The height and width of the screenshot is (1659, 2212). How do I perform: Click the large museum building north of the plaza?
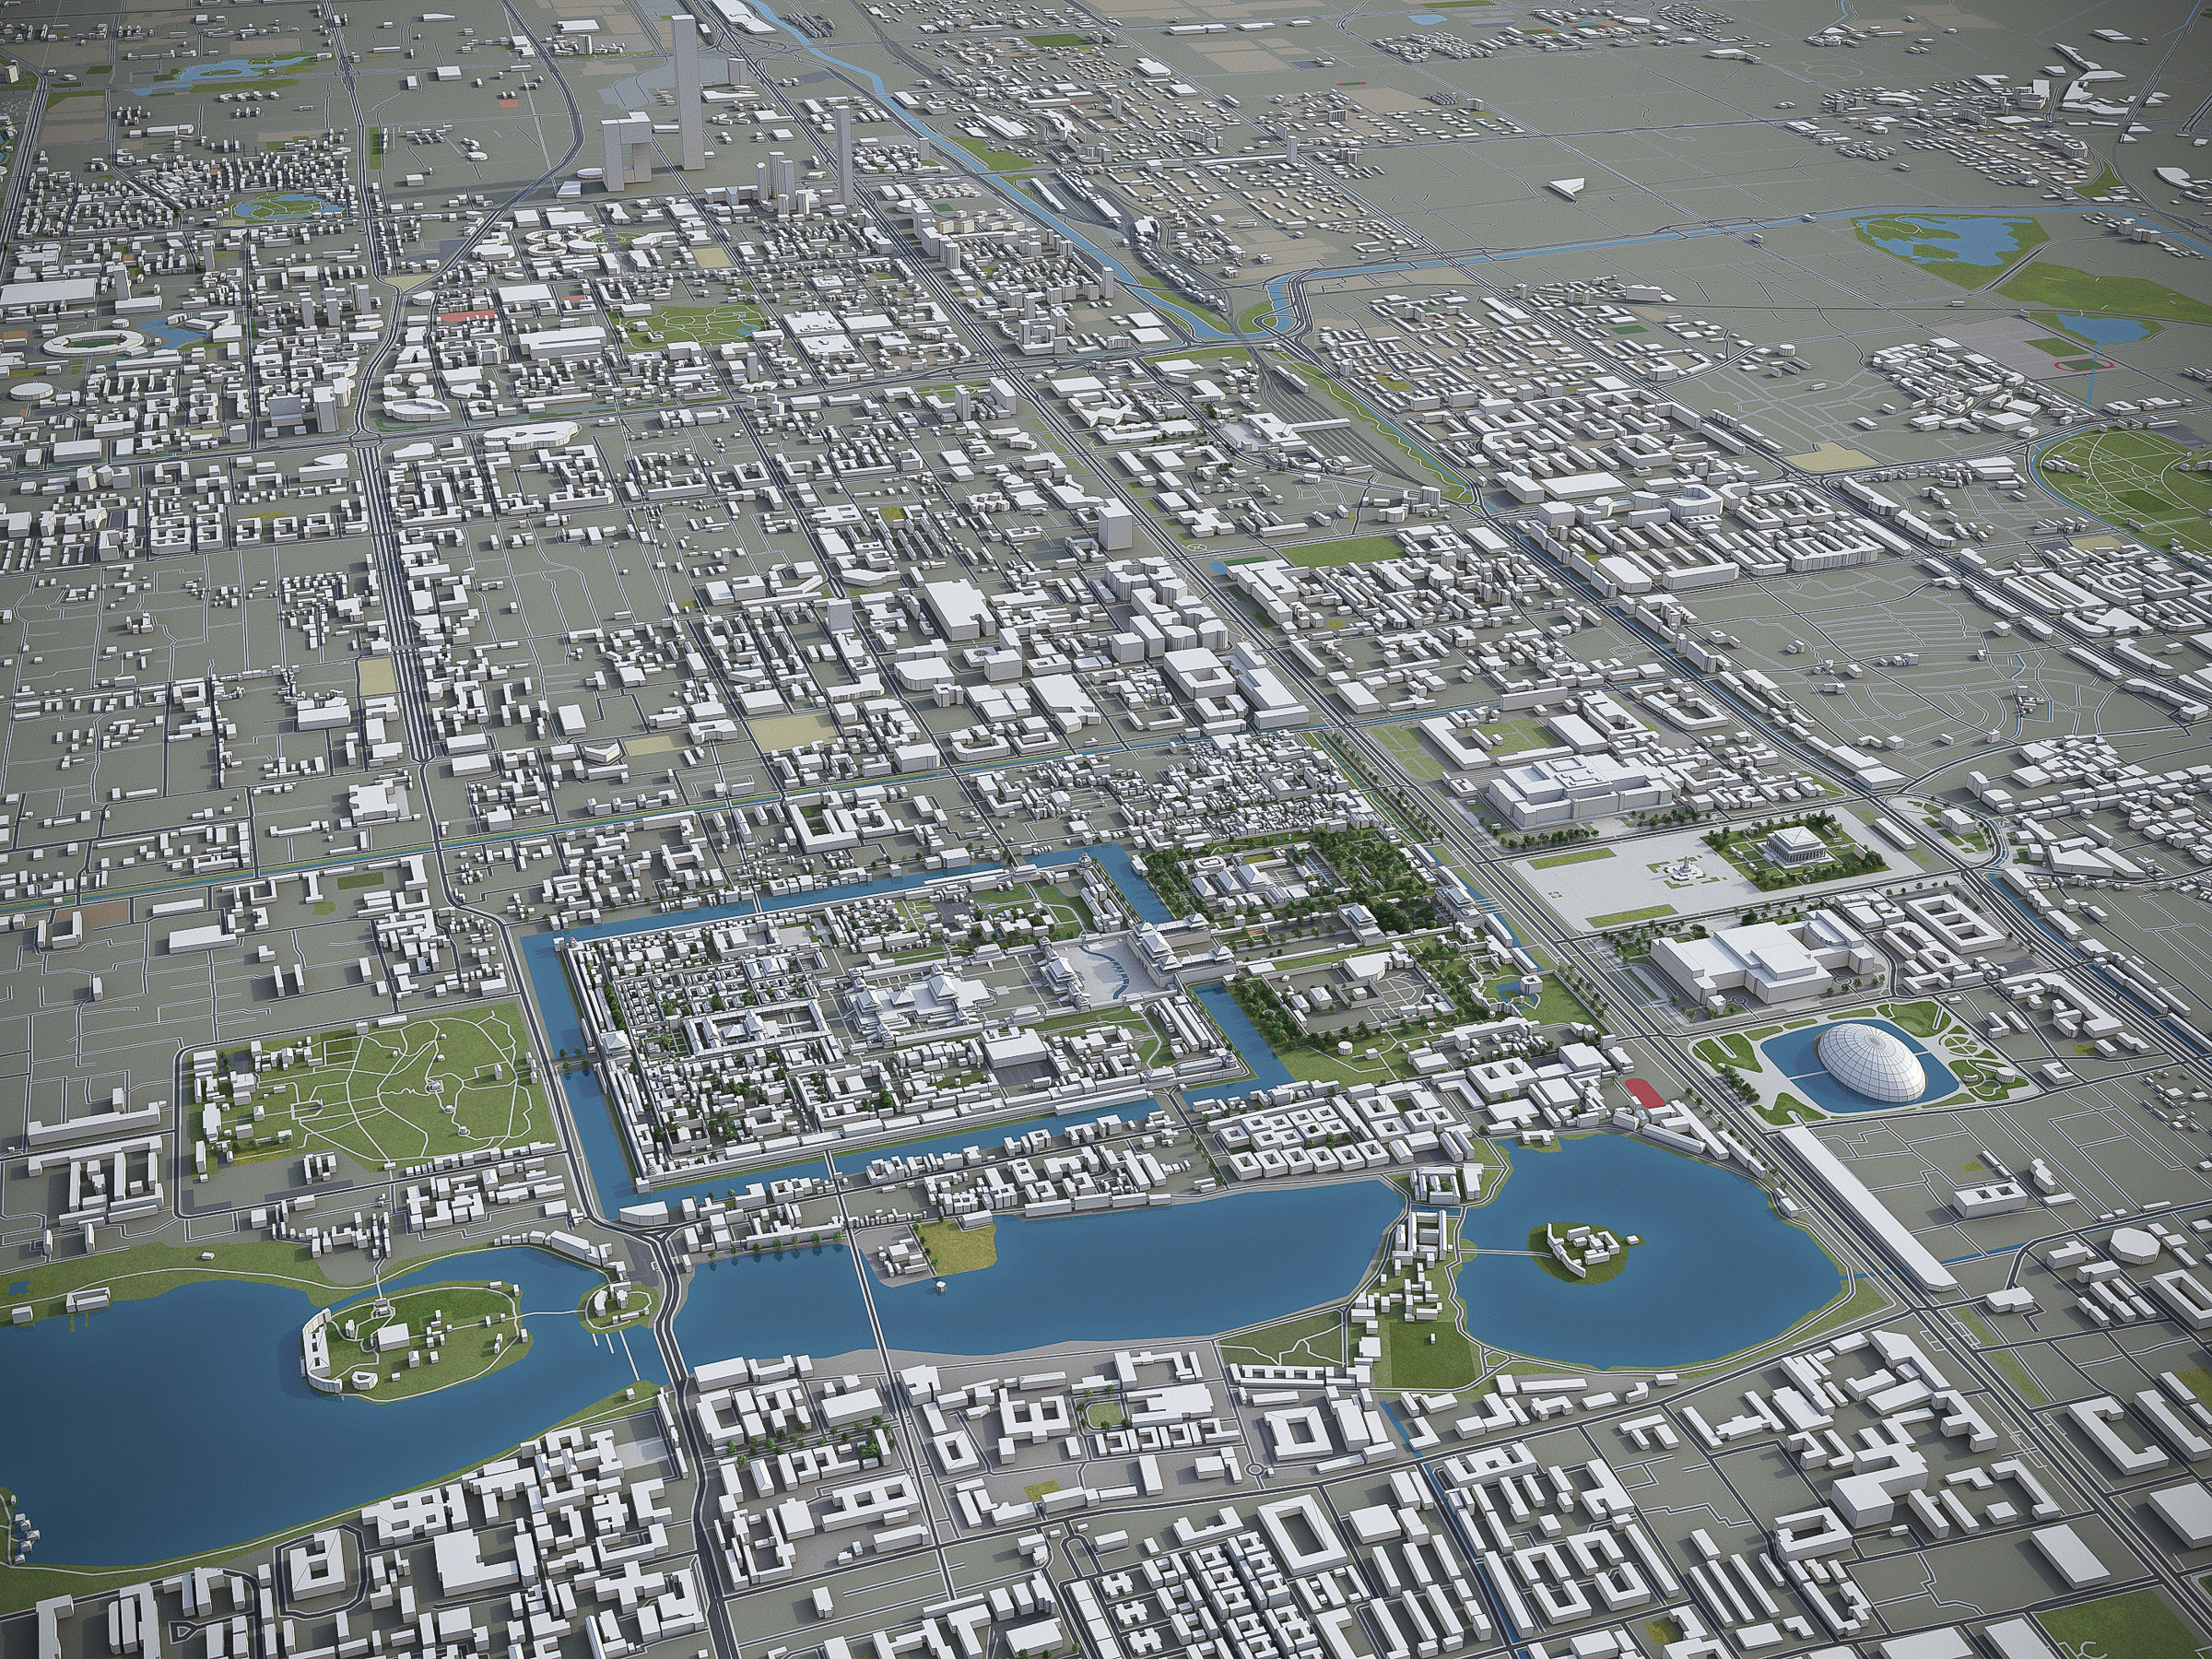(x=1580, y=790)
